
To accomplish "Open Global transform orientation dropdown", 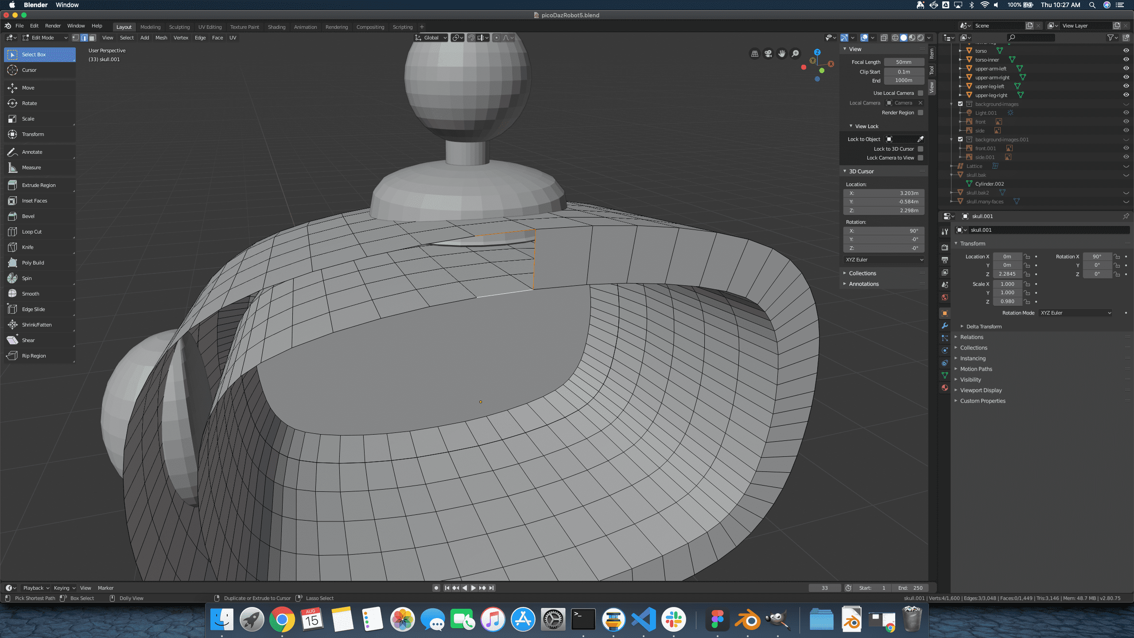I will coord(431,38).
